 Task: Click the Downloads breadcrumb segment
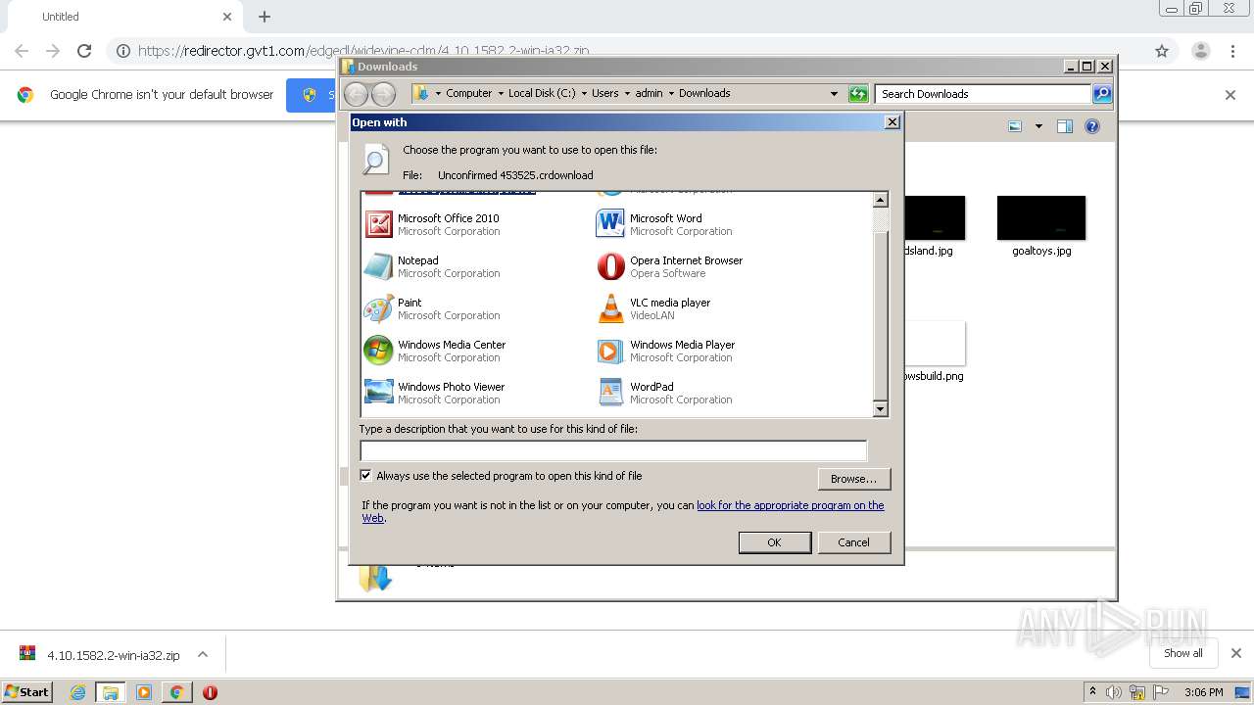tap(704, 94)
